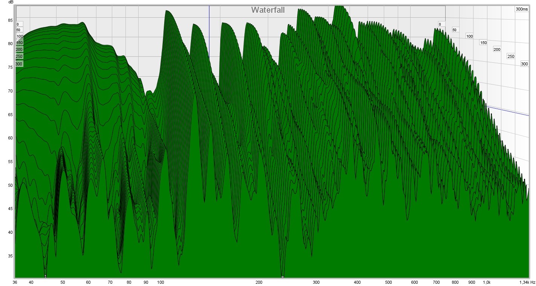Click the right-side 200 time axis label
This screenshot has width=536, height=286.
point(497,49)
